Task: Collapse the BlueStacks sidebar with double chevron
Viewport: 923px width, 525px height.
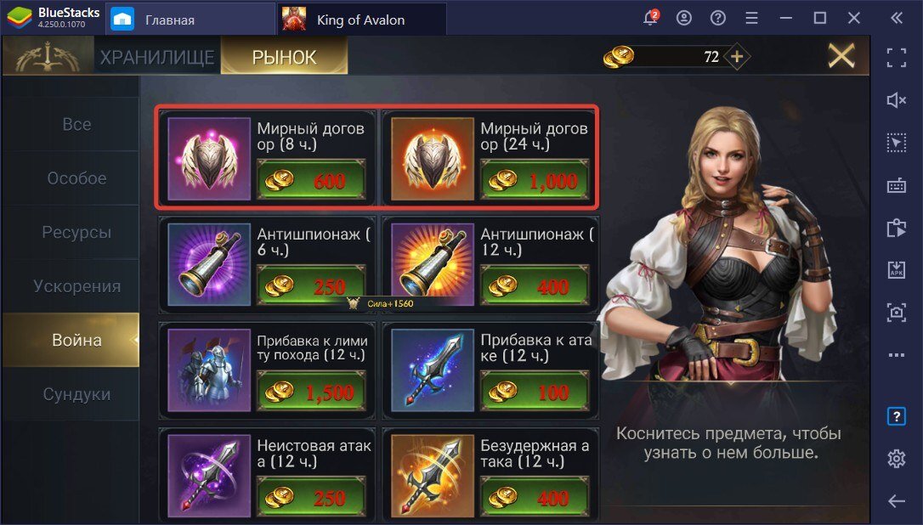Action: click(896, 18)
